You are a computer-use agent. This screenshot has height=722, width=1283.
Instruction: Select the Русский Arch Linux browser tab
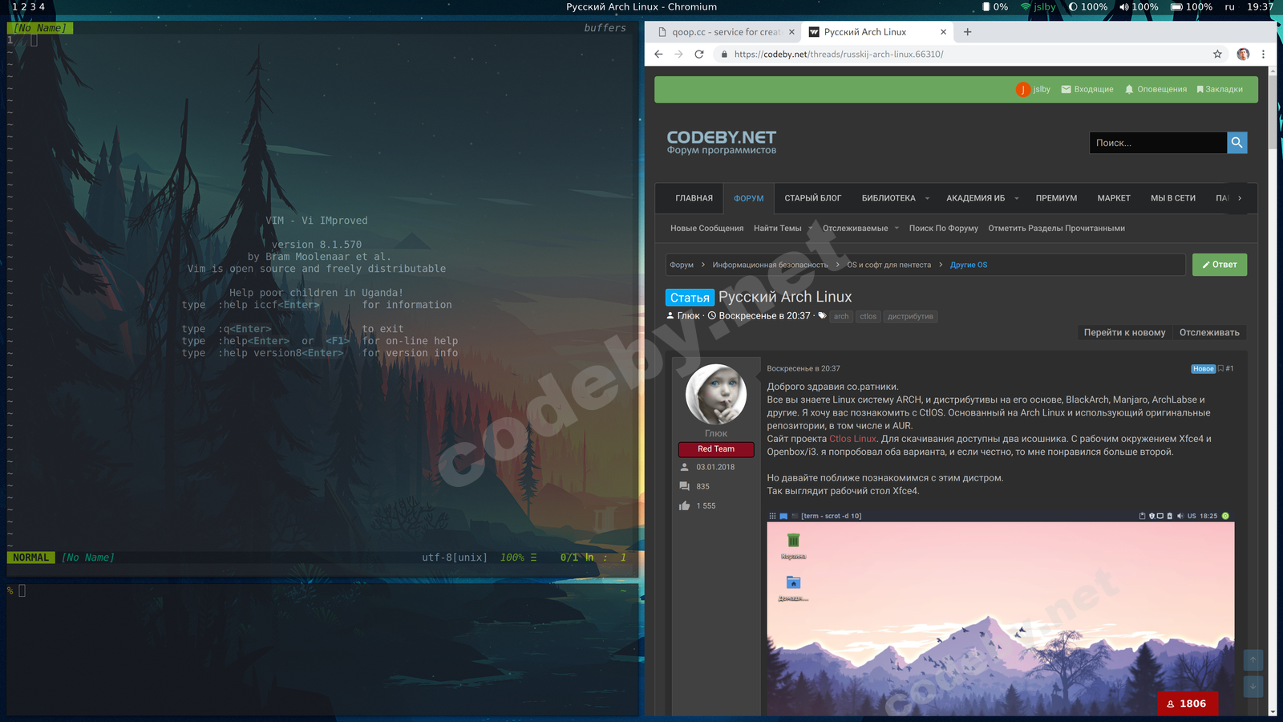[x=876, y=32]
